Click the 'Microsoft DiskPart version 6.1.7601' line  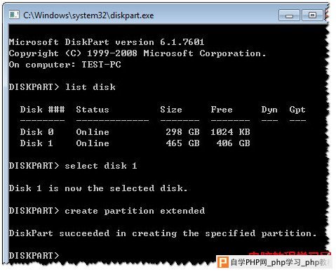point(107,42)
